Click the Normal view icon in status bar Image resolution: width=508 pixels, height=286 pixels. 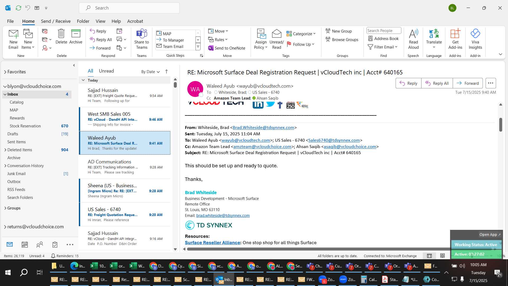click(x=429, y=256)
